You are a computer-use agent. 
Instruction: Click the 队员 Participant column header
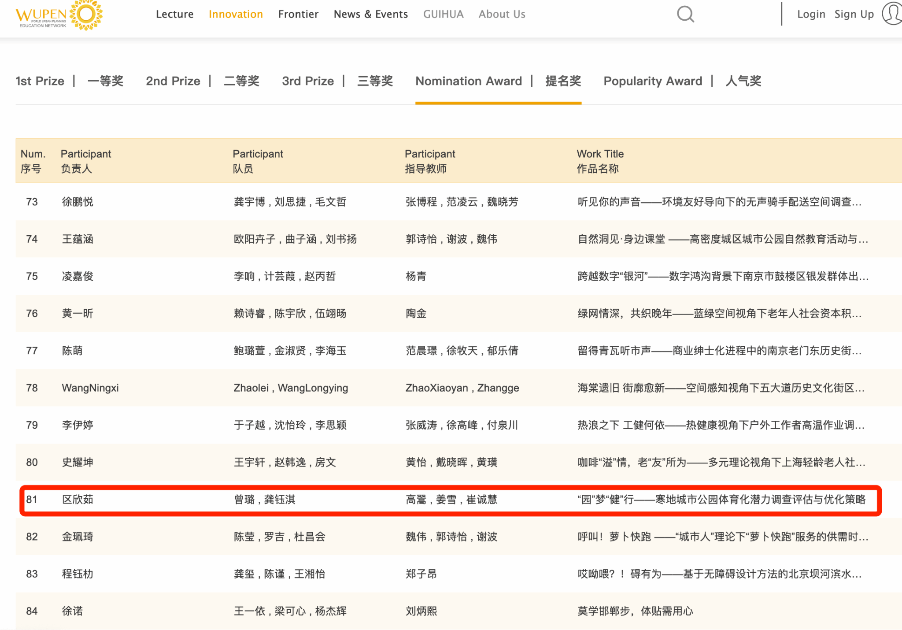(x=258, y=161)
